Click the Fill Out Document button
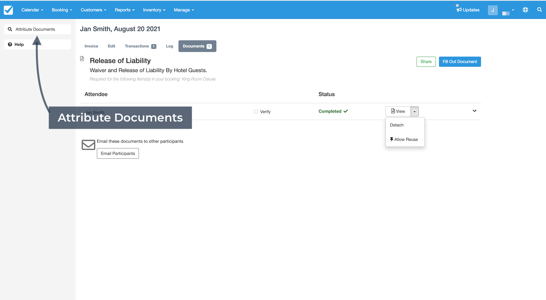Image resolution: width=546 pixels, height=300 pixels. click(x=460, y=62)
